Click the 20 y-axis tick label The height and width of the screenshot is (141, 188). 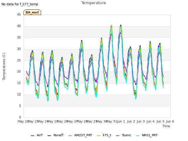(19, 72)
